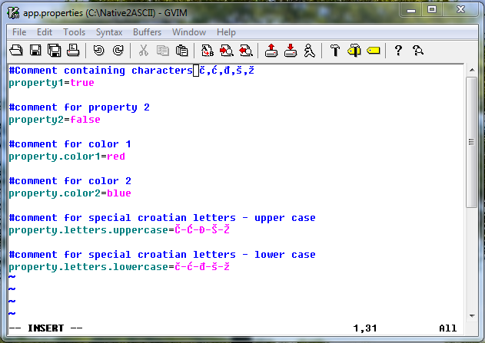
Task: Click the Open file toolbar icon
Action: 16,51
